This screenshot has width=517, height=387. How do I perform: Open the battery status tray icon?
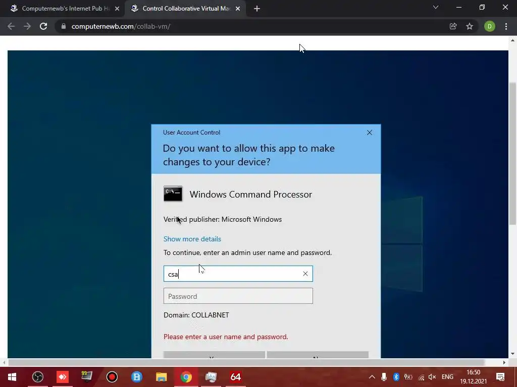pos(408,377)
